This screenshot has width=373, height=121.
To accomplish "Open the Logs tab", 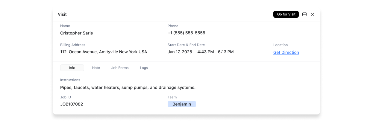I will (144, 68).
